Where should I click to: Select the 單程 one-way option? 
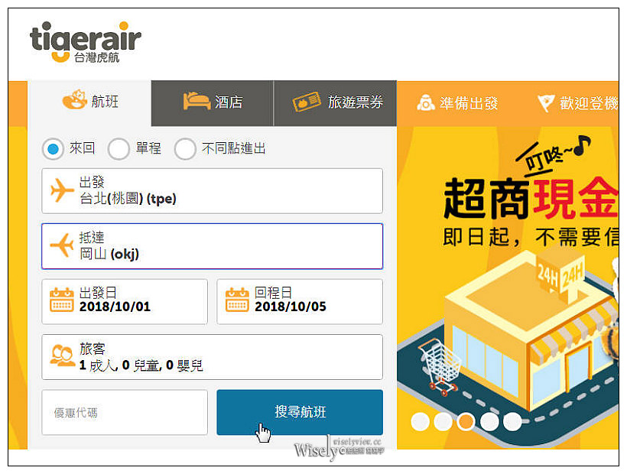tap(119, 149)
